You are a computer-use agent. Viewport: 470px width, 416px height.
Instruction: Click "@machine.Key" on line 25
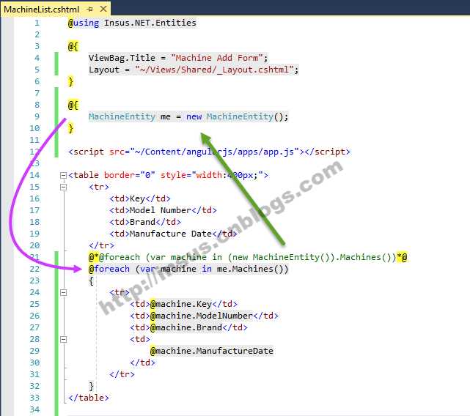(x=181, y=304)
